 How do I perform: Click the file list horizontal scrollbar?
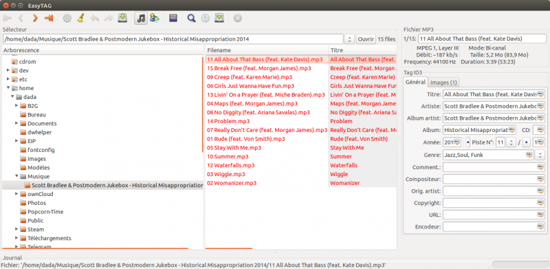coord(229,248)
